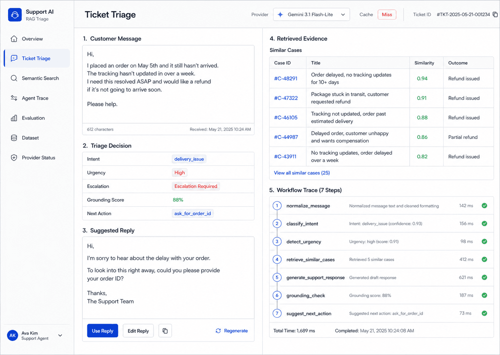Image resolution: width=500 pixels, height=355 pixels.
Task: Click the Overview home icon
Action: [x=14, y=39]
